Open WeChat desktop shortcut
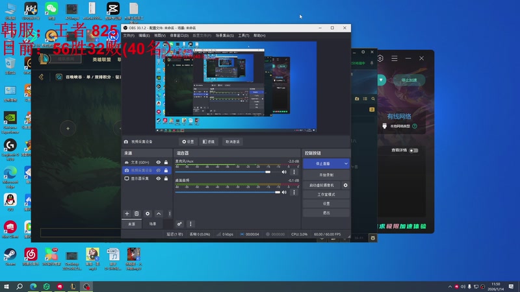This screenshot has width=520, height=292. coord(51,10)
